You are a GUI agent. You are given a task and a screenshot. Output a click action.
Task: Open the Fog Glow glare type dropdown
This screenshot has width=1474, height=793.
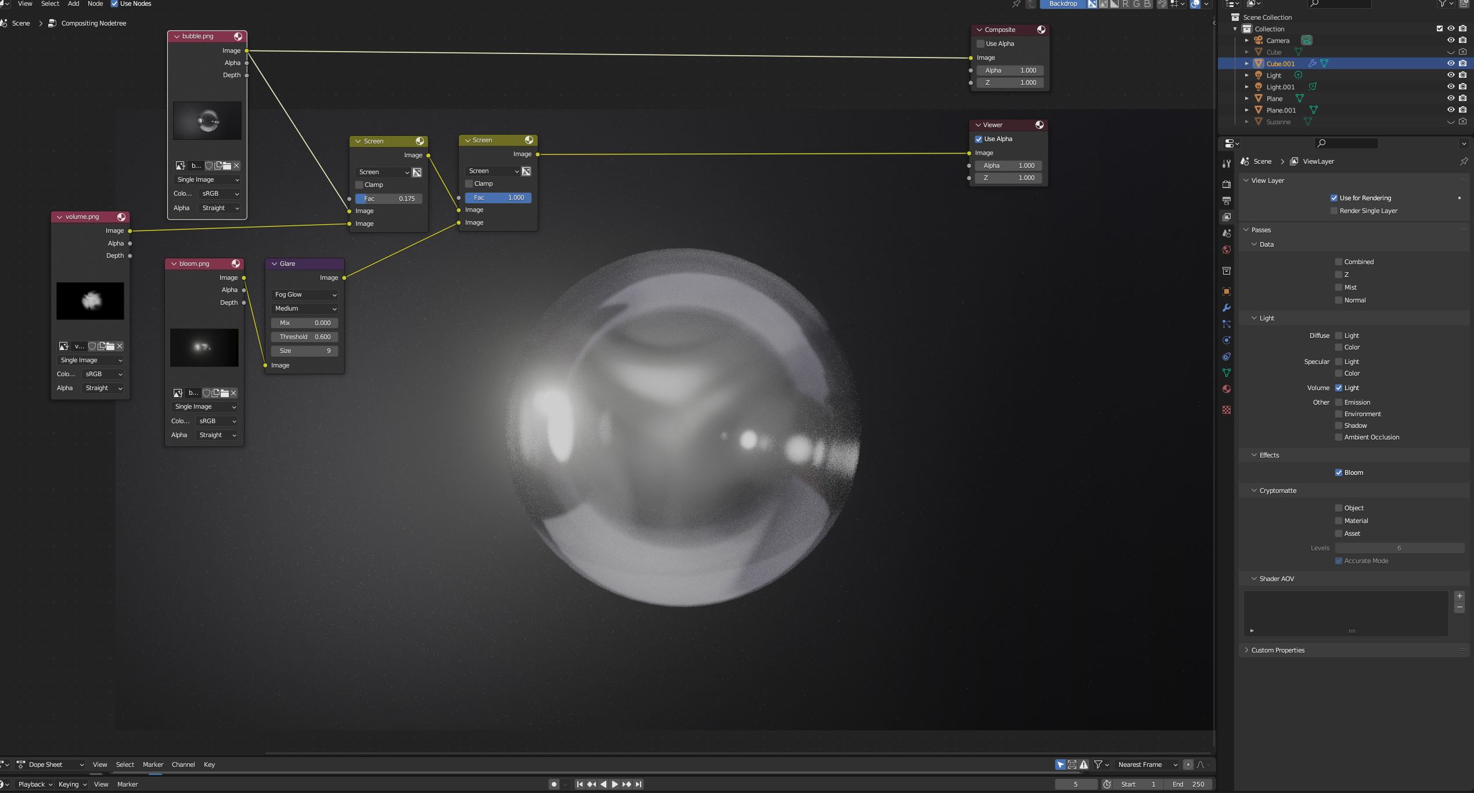(x=305, y=295)
